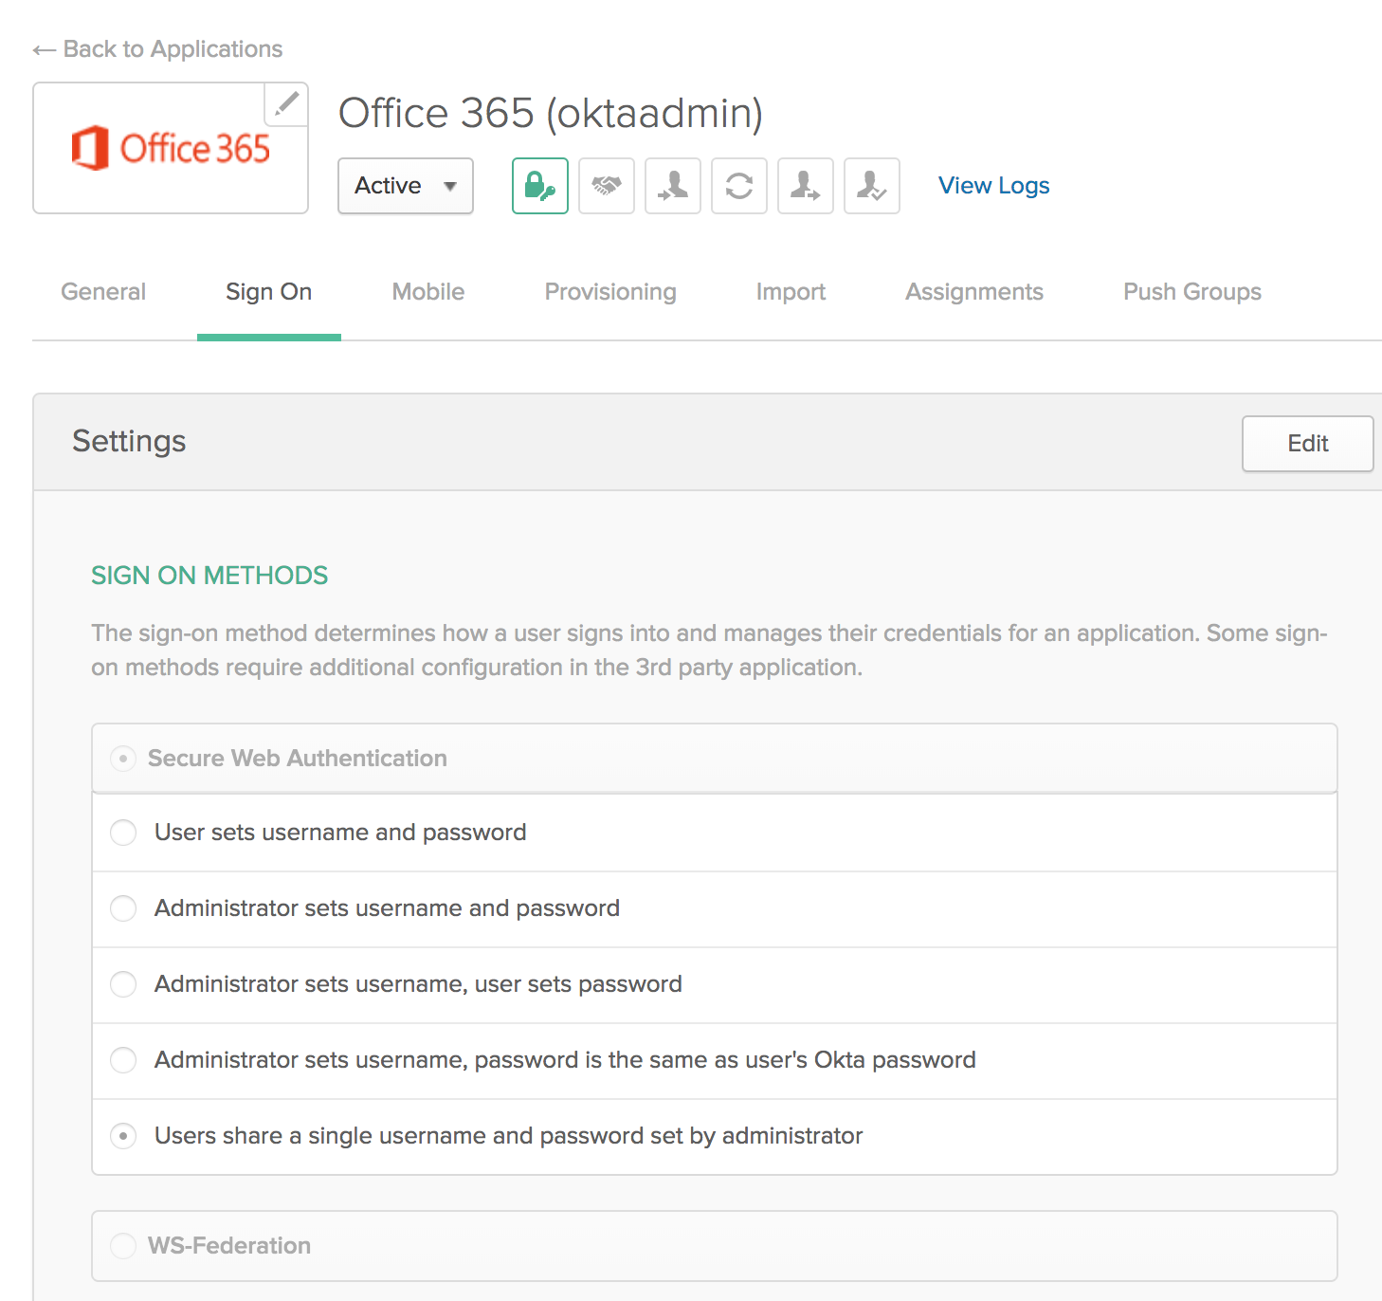Click the import users icon button

(x=673, y=186)
